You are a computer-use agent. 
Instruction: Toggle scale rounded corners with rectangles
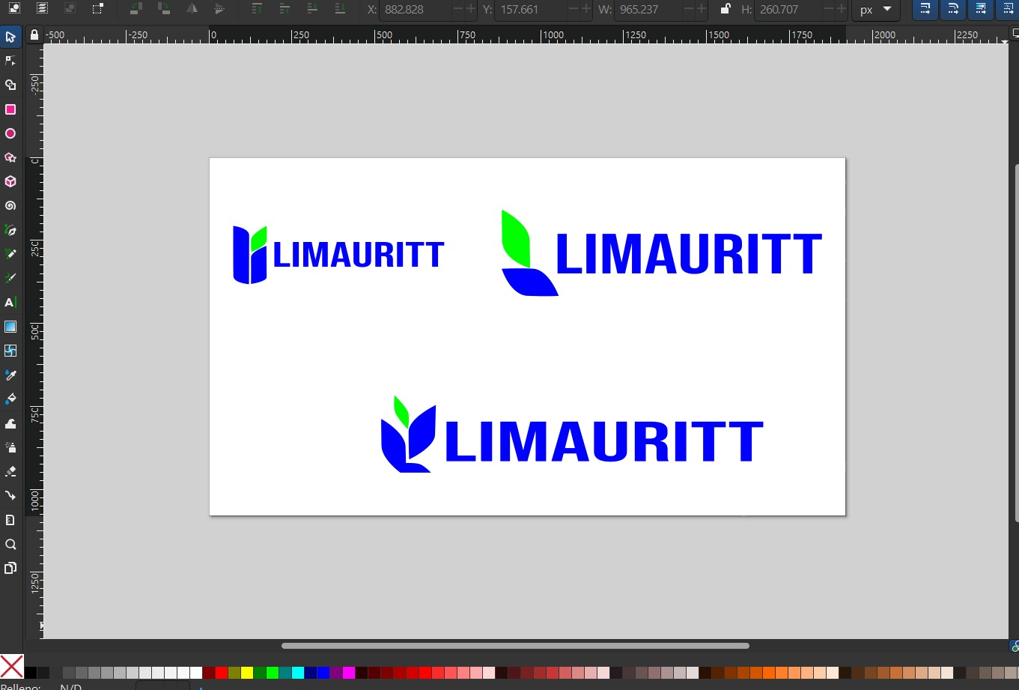[x=952, y=10]
